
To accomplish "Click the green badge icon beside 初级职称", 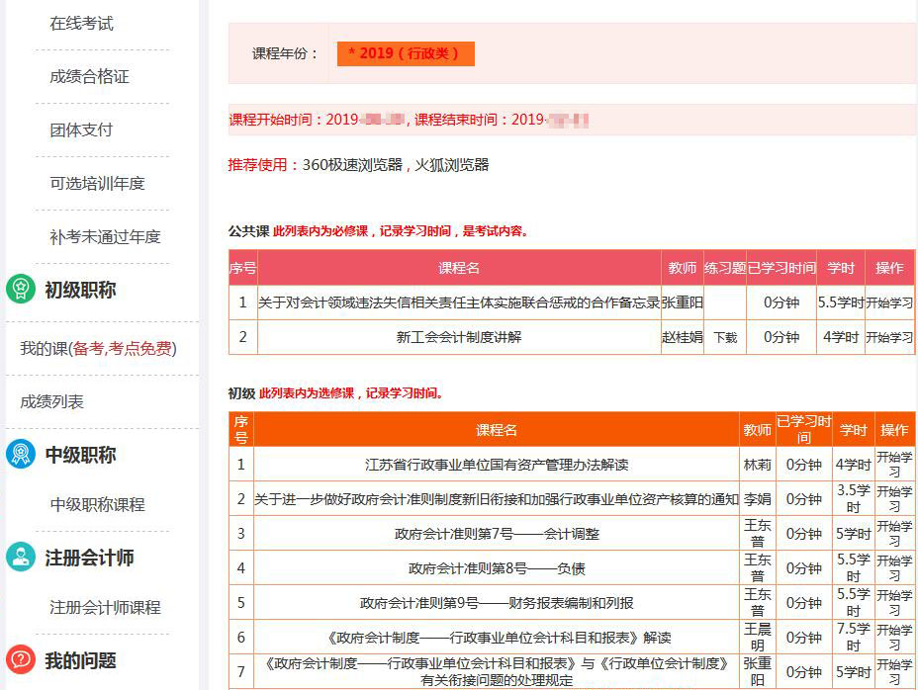I will [21, 290].
